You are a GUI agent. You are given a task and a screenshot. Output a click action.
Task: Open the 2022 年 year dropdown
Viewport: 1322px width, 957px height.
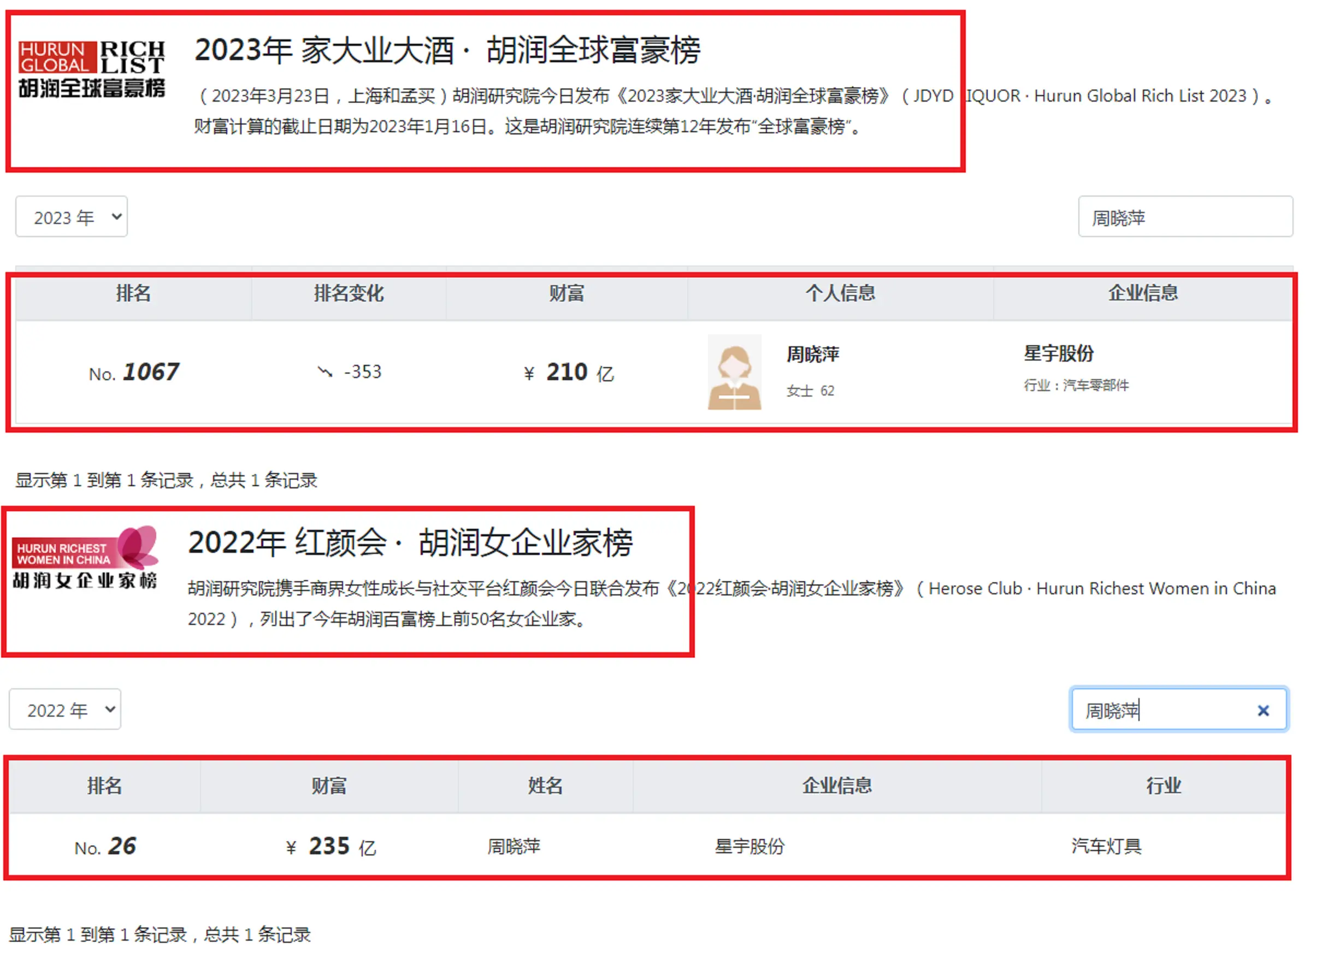pyautogui.click(x=66, y=710)
